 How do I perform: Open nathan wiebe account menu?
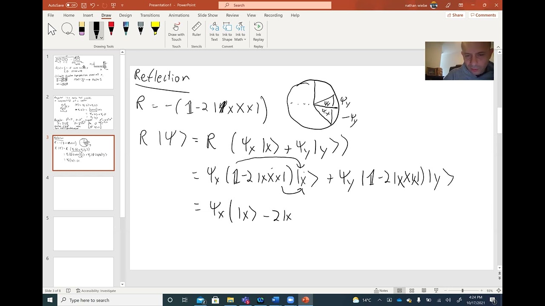click(421, 5)
